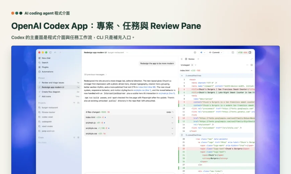Click the panel icon left of +938 -664
This screenshot has height=174, width=291.
click(233, 53)
